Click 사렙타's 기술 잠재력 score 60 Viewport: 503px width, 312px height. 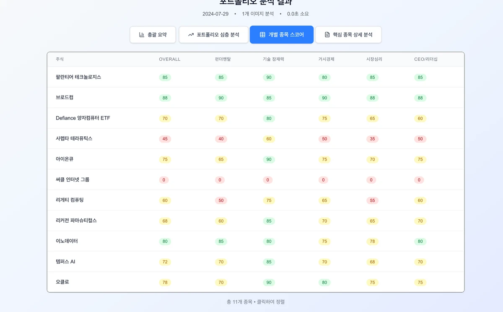pyautogui.click(x=269, y=139)
